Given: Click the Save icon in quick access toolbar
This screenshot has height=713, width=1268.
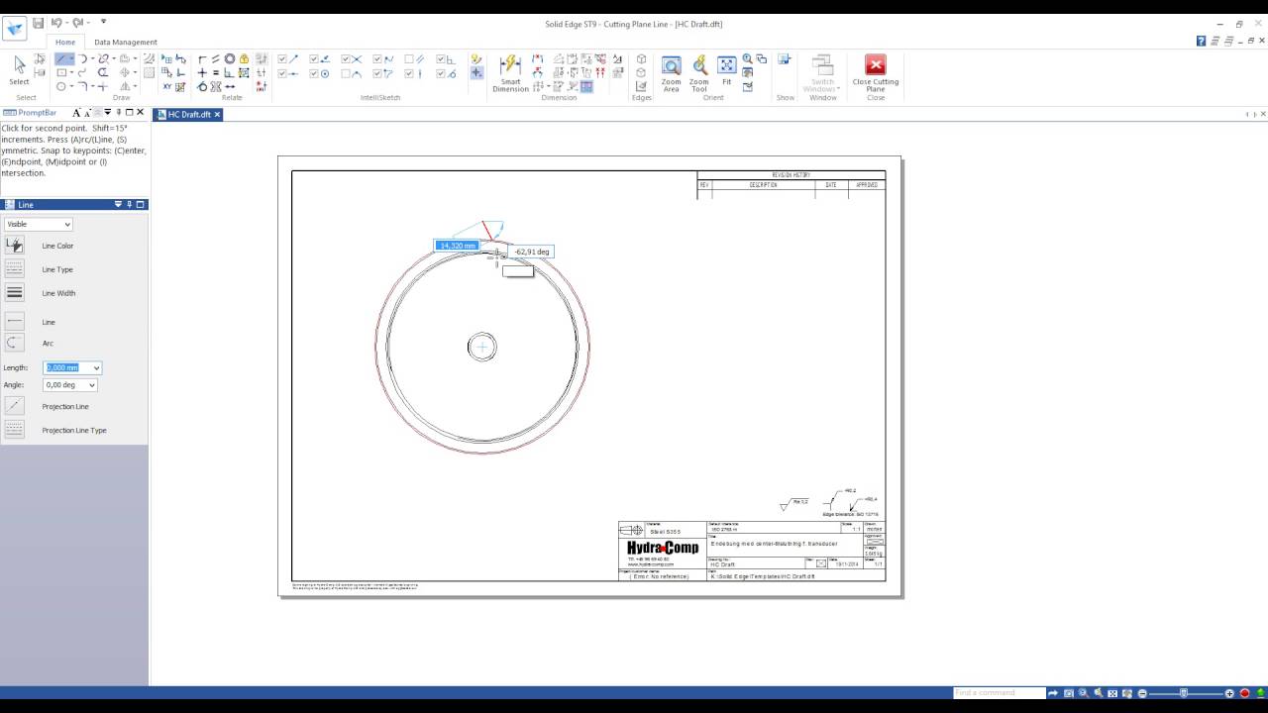Looking at the screenshot, I should [x=38, y=23].
